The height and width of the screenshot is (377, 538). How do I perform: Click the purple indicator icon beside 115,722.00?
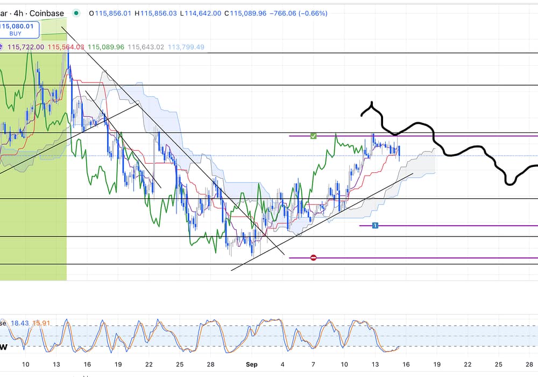tap(2, 47)
